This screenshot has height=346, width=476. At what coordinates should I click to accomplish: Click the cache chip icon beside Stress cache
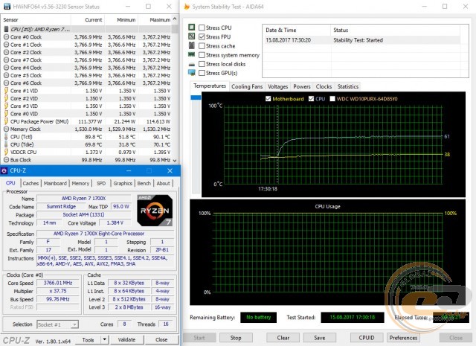pyautogui.click(x=192, y=45)
